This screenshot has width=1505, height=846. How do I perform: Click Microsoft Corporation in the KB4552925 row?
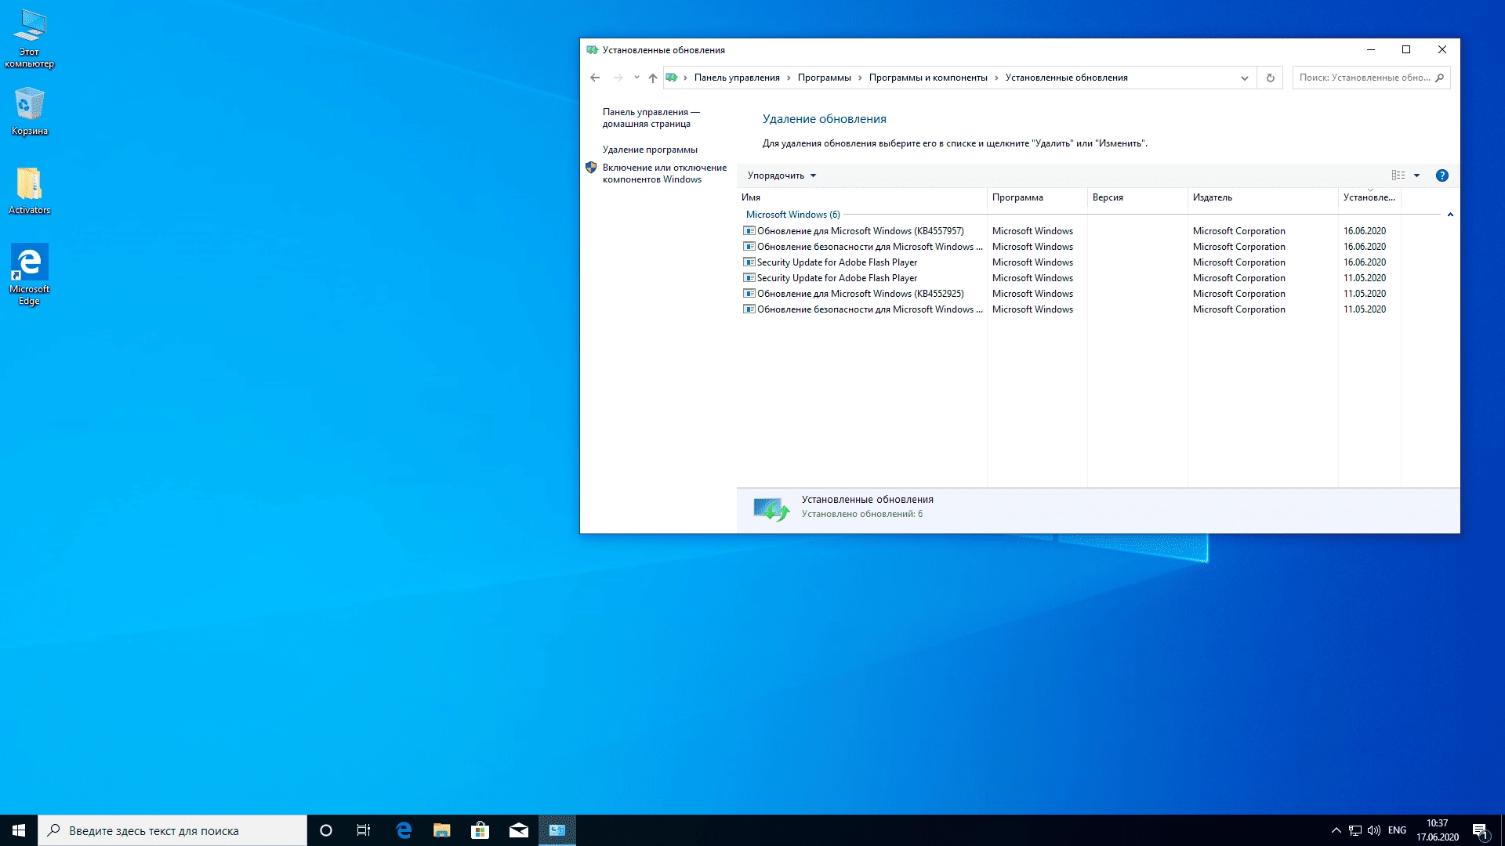[1238, 294]
